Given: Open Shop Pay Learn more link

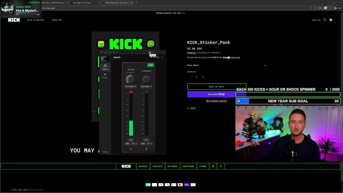Looking at the screenshot, I should pyautogui.click(x=235, y=57).
